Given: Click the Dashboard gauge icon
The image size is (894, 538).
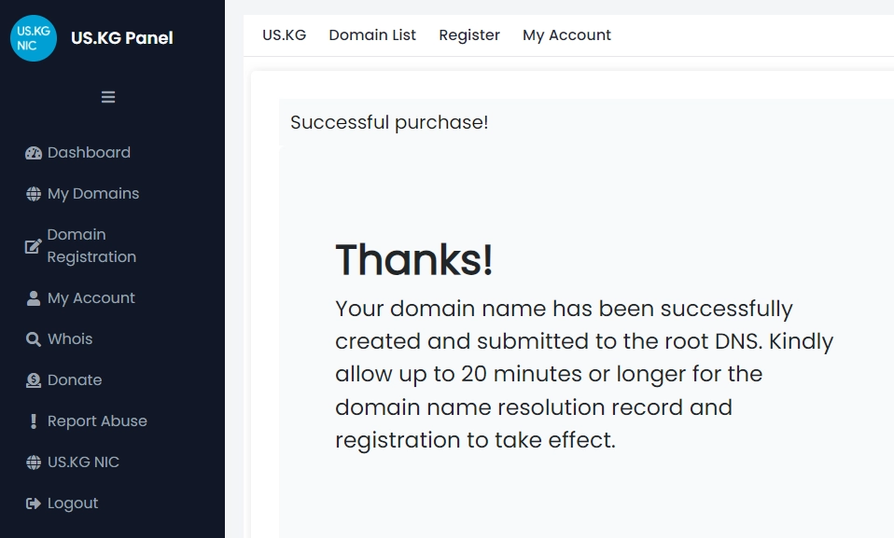Looking at the screenshot, I should 34,153.
